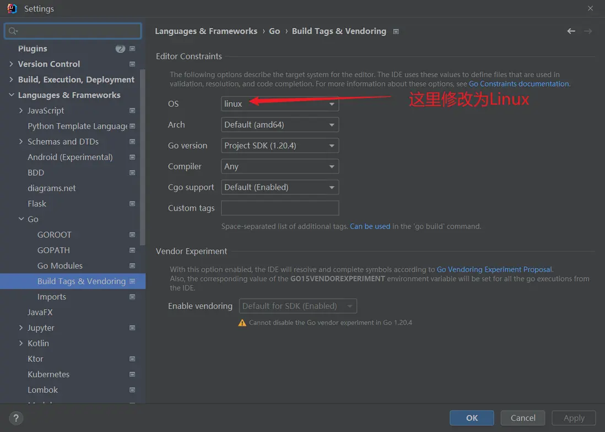Click project-level icon next to breadcrumb title

[x=396, y=31]
